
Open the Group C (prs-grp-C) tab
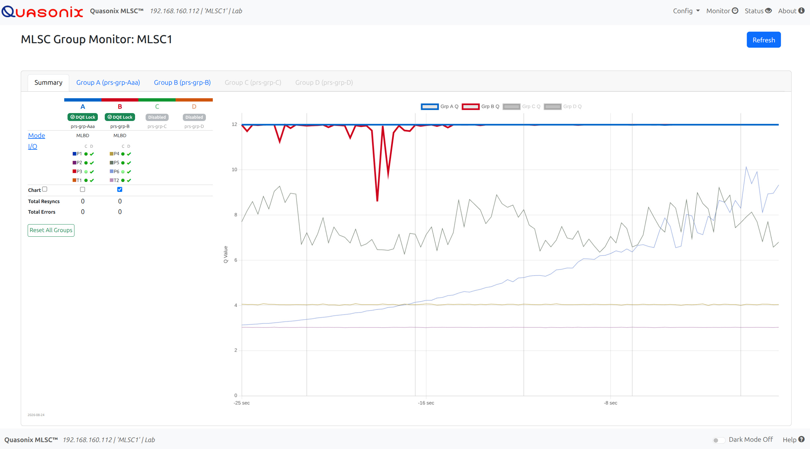click(x=253, y=82)
